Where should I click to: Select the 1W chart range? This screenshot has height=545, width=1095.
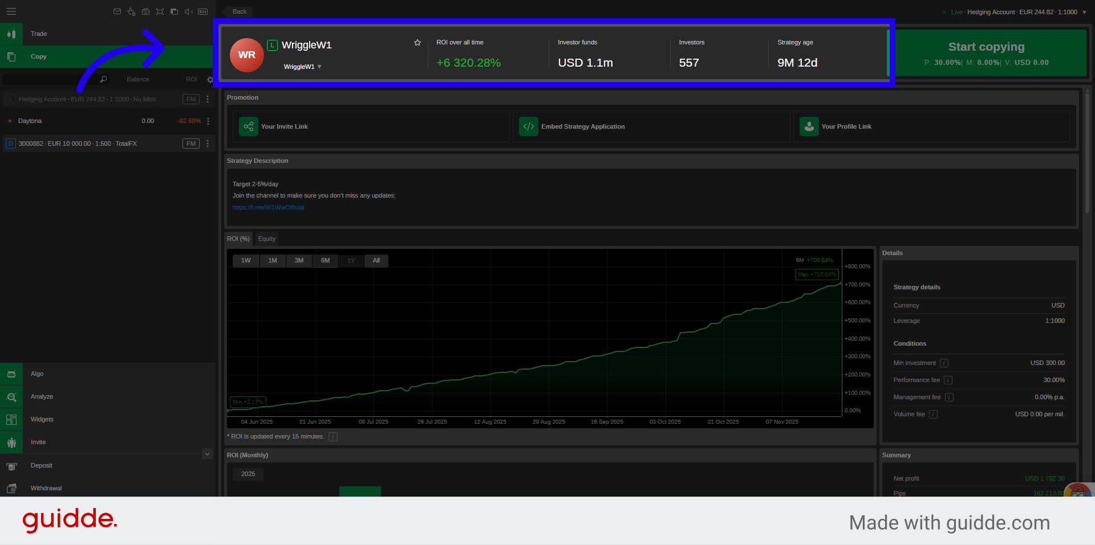click(246, 261)
